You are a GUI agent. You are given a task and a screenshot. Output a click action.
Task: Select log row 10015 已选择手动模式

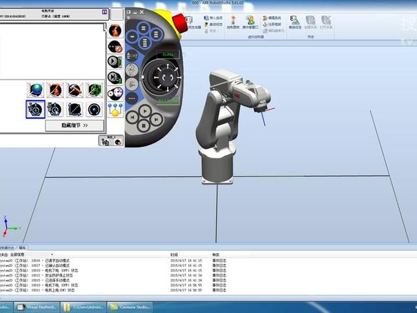click(114, 280)
